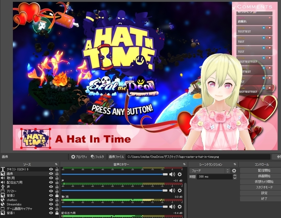Image resolution: width=281 pixels, height=218 pixels.
Task: Hide the テキスト (GDI+) 9 source
Action: pos(51,169)
